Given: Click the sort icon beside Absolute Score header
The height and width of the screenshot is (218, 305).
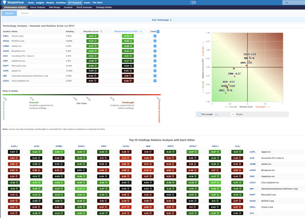Looking at the screenshot, I should point(101,32).
